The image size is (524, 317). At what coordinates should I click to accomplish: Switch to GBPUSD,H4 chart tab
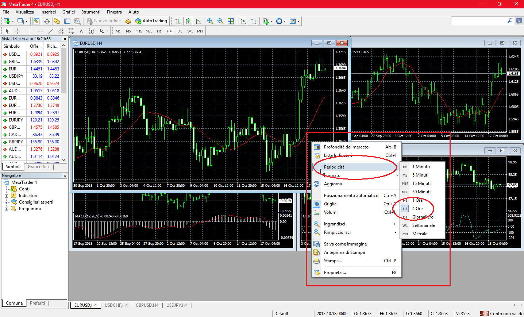pos(147,305)
